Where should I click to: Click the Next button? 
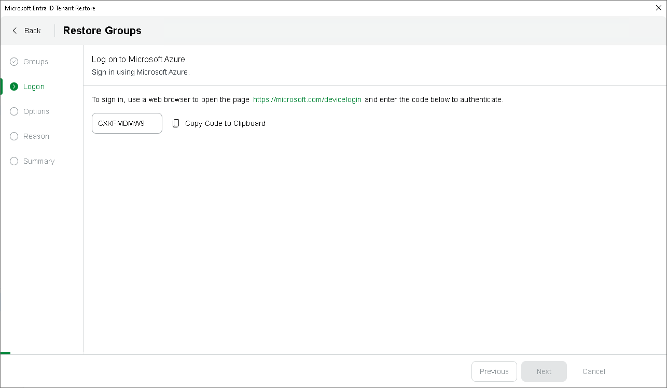[544, 371]
